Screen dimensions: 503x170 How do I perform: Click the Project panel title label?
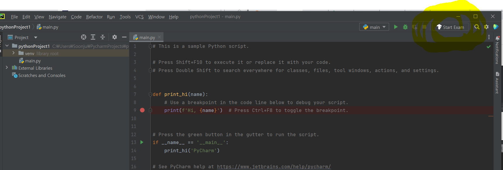point(21,37)
